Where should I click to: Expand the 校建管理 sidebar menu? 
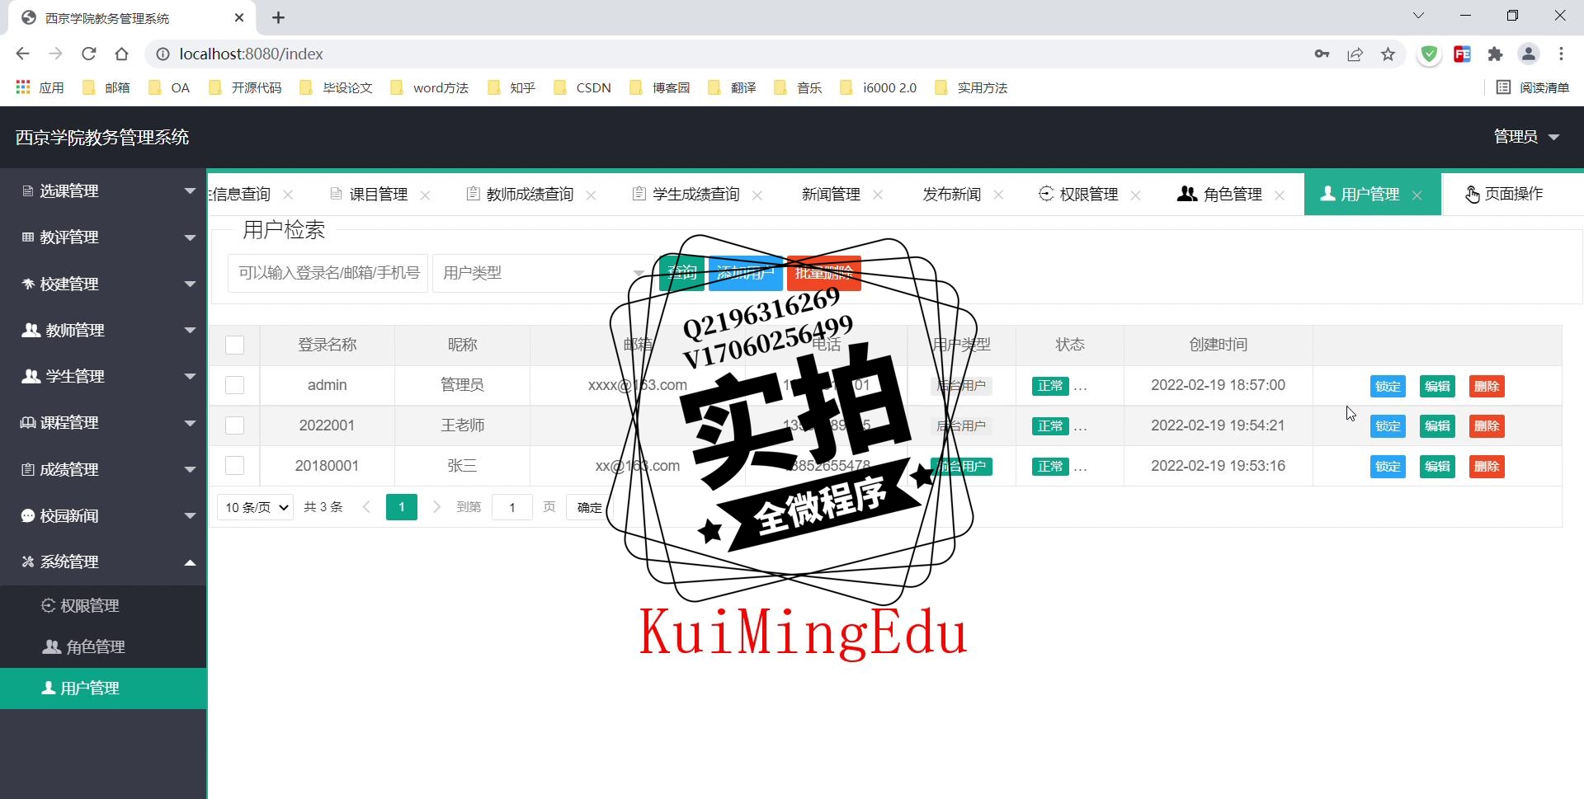tap(103, 284)
